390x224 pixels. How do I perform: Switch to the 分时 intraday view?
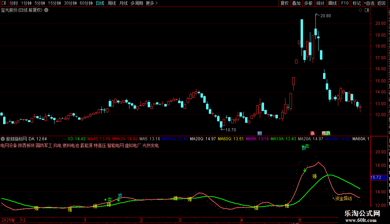coord(14,3)
